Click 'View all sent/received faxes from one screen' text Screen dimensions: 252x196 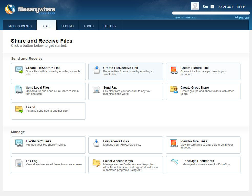coord(54,164)
